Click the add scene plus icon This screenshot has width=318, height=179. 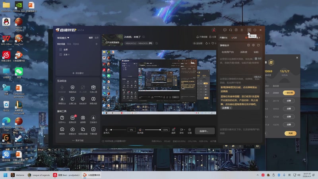point(97,44)
